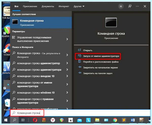Expand arrow for командная строка администратора

point(67,70)
